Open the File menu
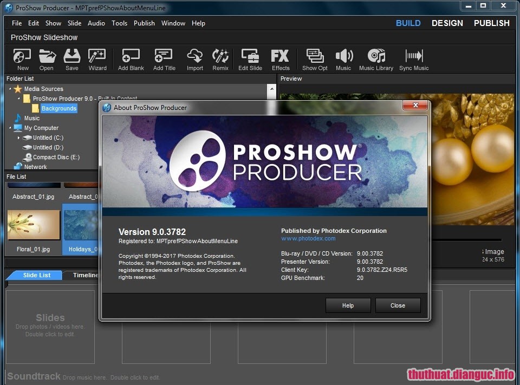This screenshot has width=520, height=385. pos(17,23)
